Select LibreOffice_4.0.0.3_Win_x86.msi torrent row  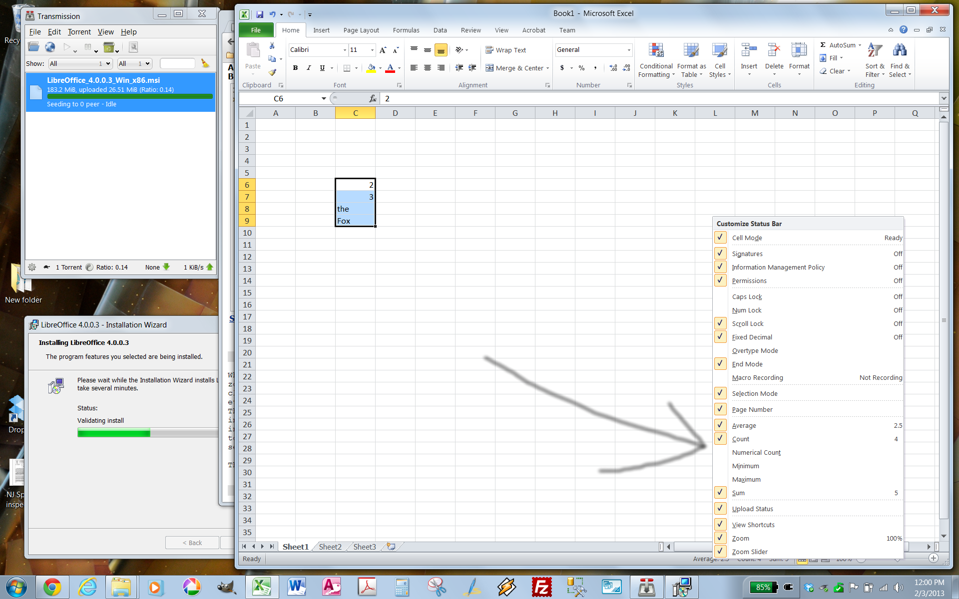(x=120, y=92)
